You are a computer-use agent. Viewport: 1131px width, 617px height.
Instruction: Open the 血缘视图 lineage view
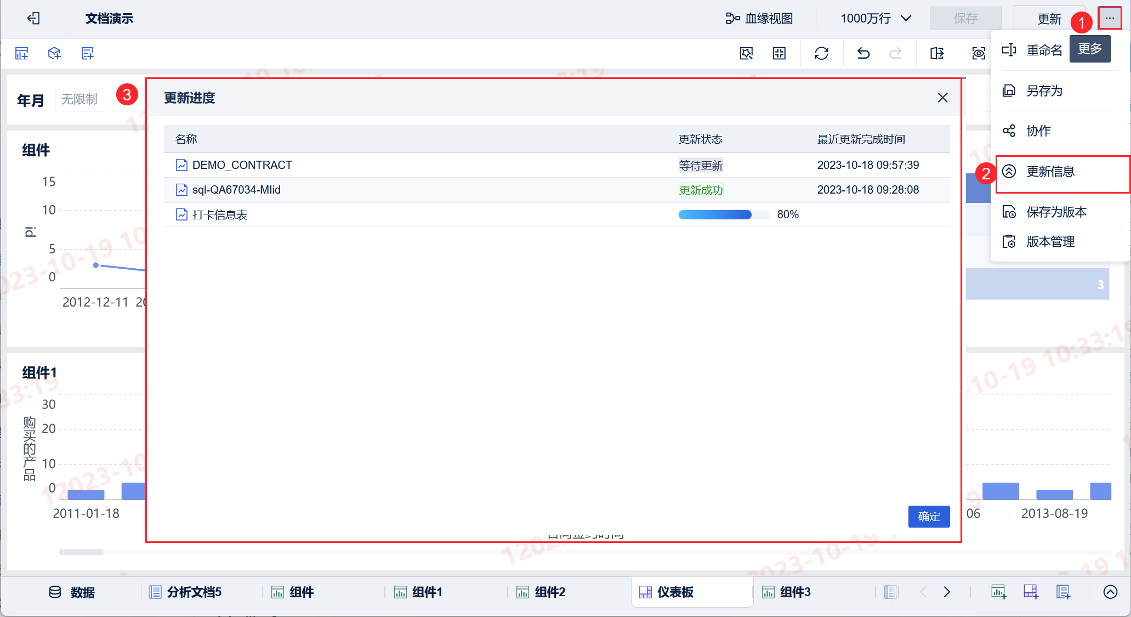pos(759,18)
